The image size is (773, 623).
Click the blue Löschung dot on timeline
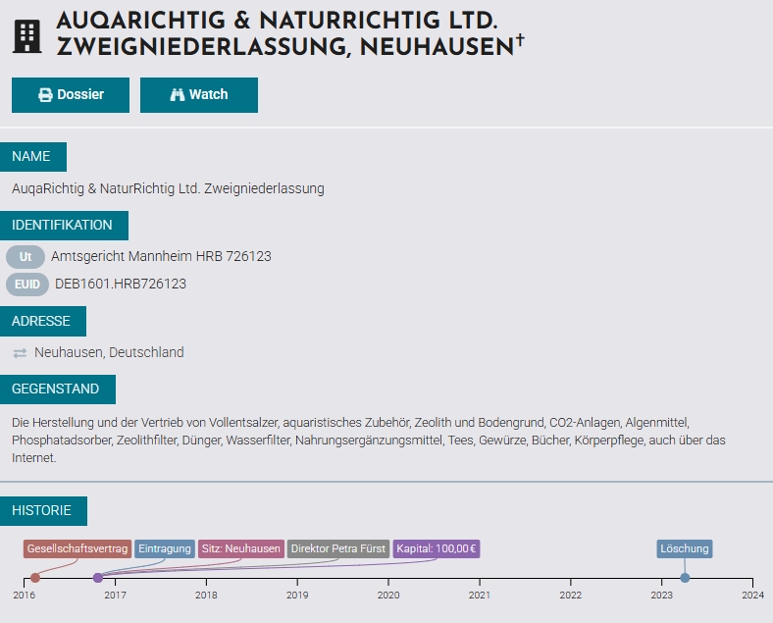(x=685, y=578)
